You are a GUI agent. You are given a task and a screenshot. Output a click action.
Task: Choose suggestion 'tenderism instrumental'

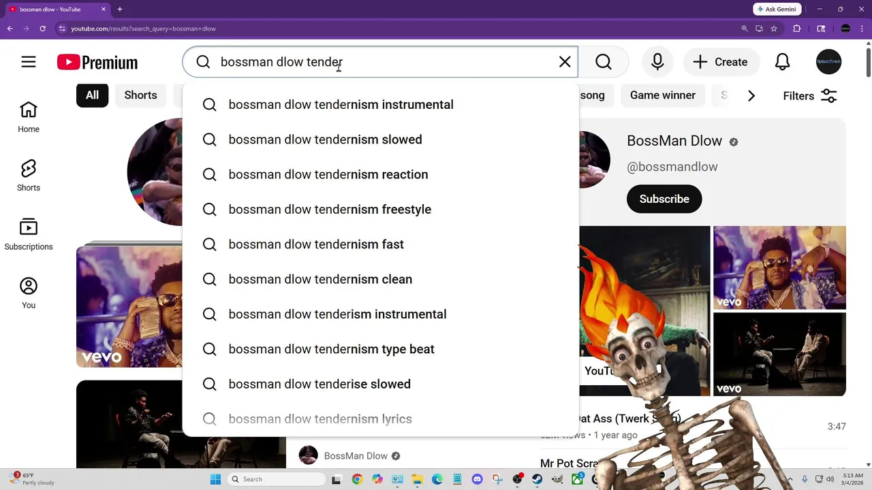(x=380, y=314)
